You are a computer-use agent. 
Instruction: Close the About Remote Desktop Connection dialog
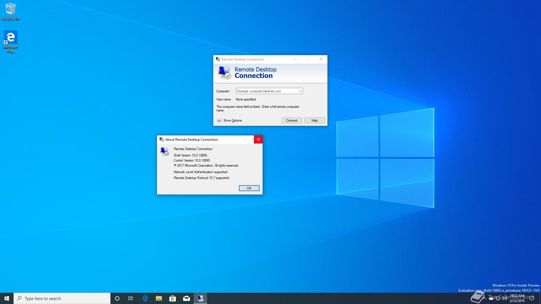point(258,139)
